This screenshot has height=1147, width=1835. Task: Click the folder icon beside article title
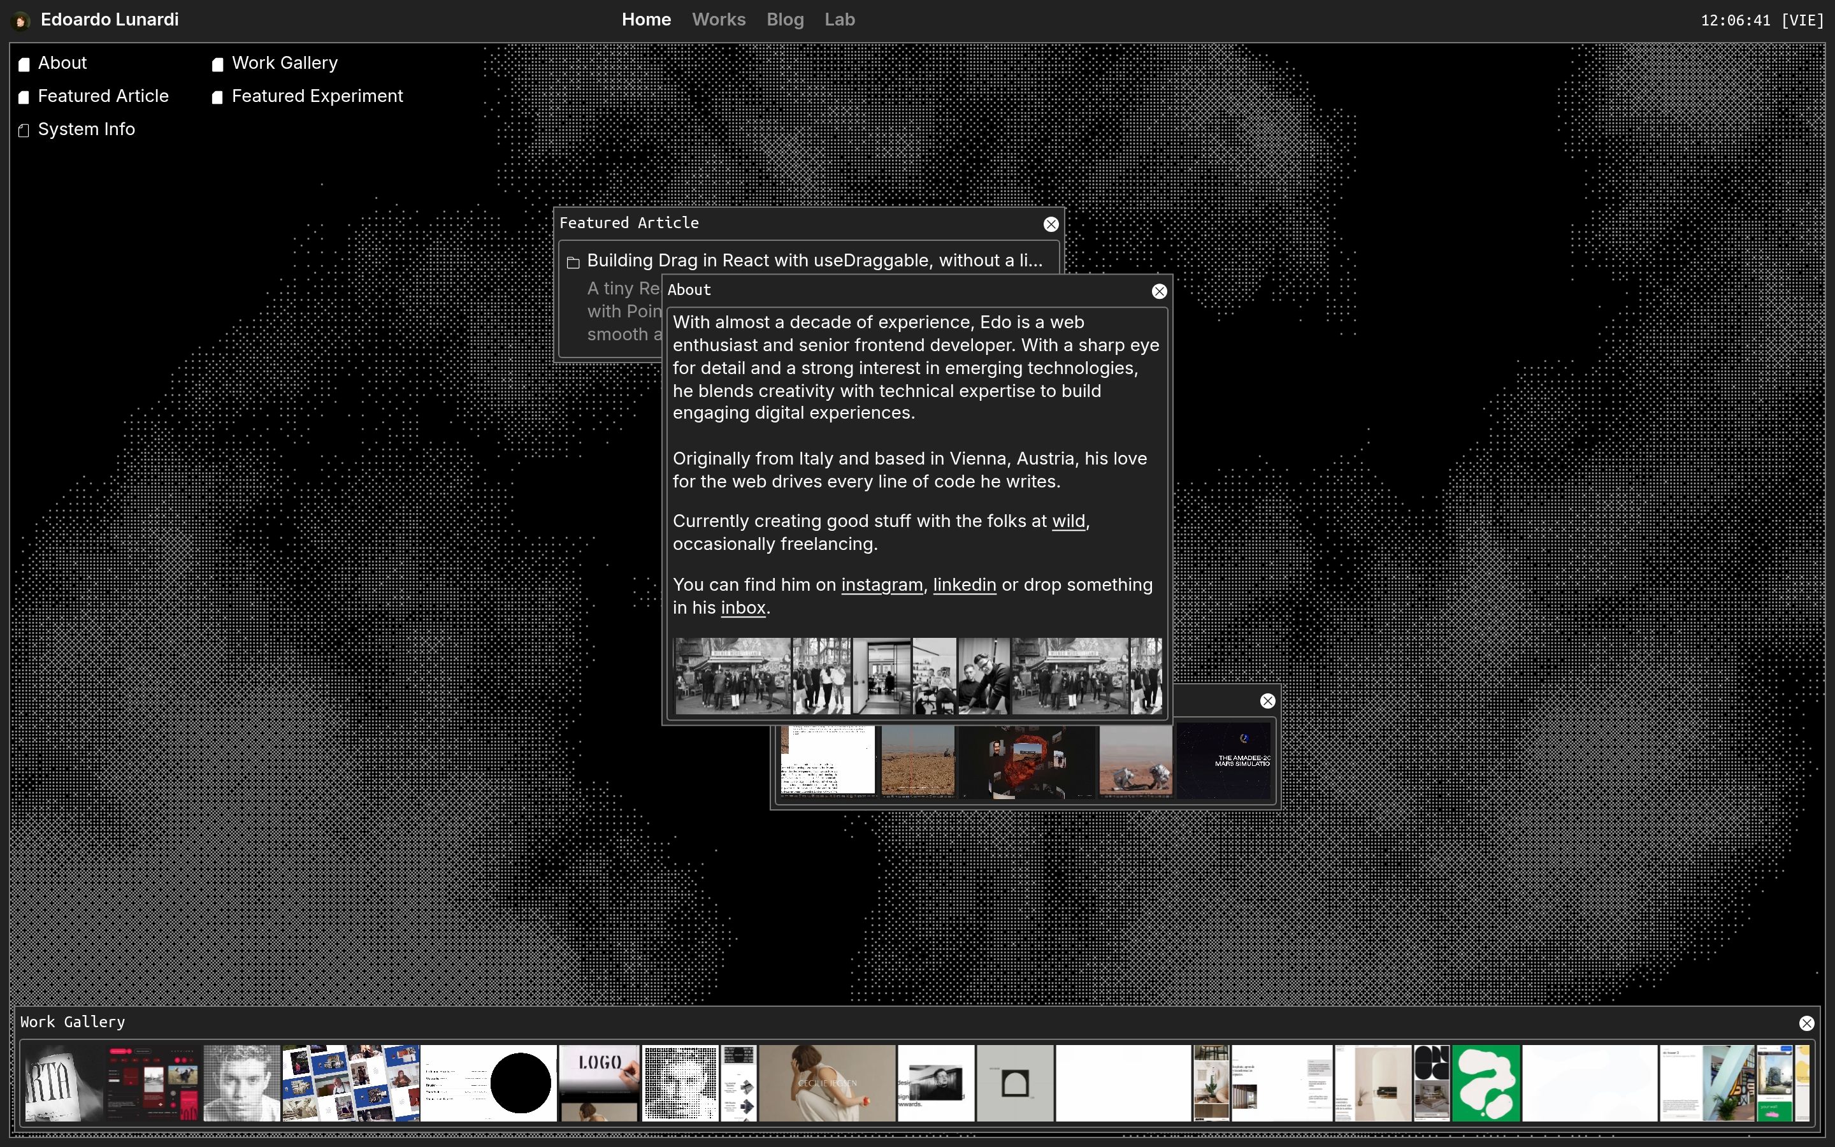[573, 263]
